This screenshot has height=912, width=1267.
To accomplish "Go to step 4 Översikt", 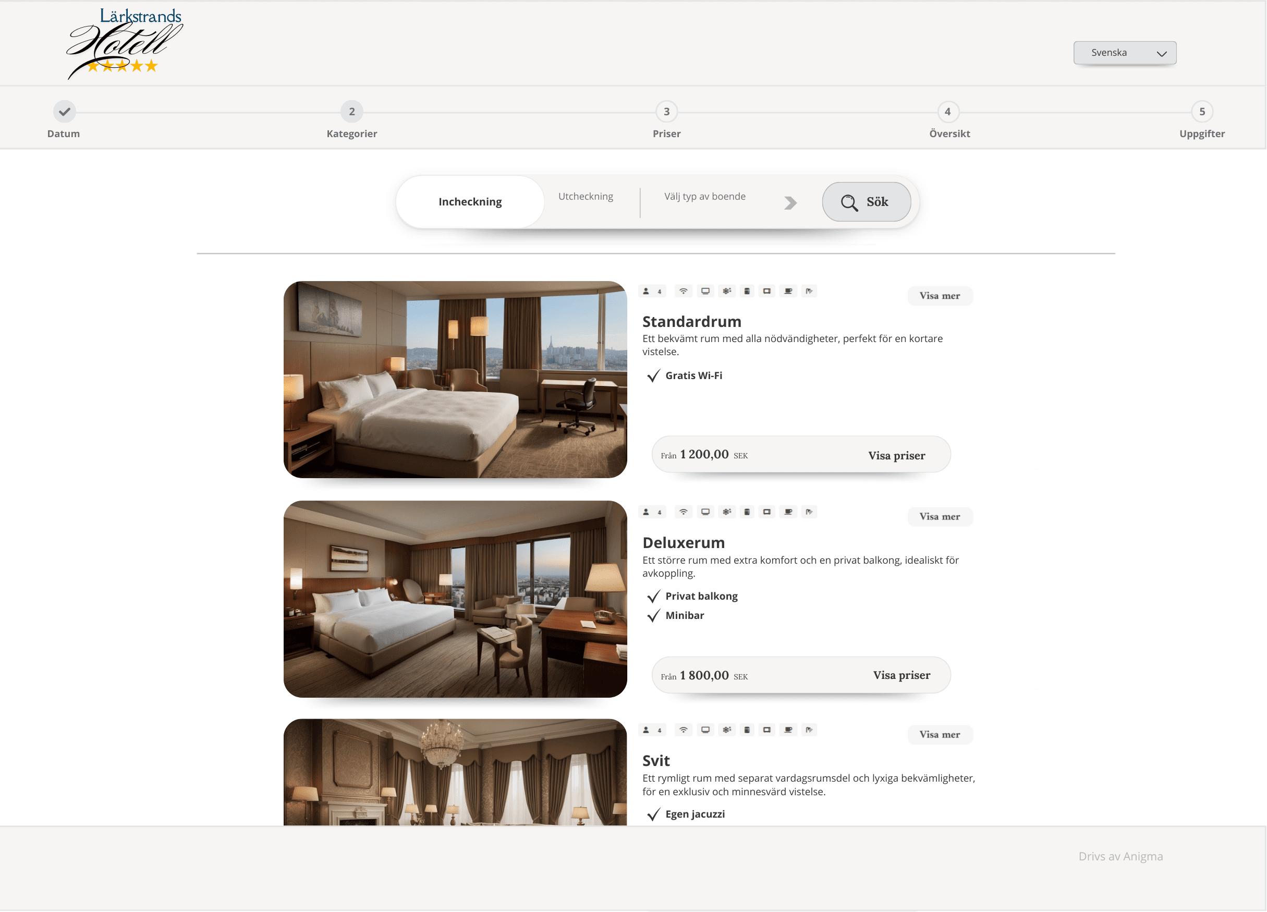I will pos(949,119).
